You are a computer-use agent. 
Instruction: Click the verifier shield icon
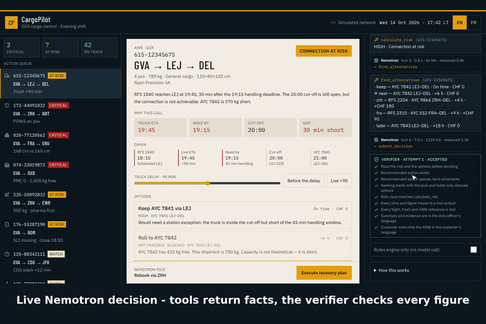coord(376,159)
